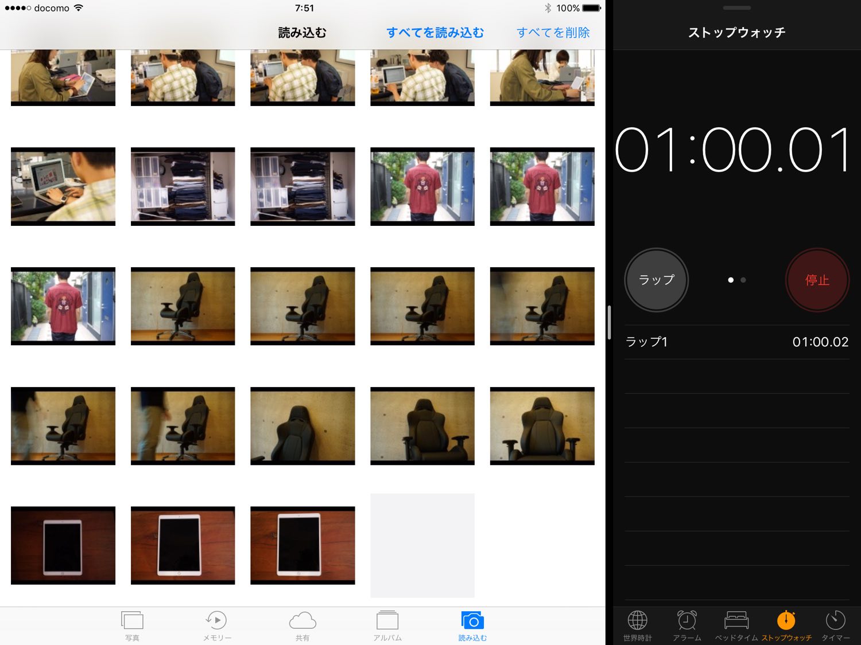Image resolution: width=861 pixels, height=645 pixels.
Task: Open the Shared (共有) cloud icon
Action: tap(302, 621)
